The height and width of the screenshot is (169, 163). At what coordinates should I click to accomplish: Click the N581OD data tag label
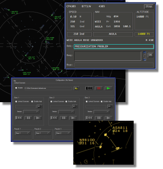[87, 141]
